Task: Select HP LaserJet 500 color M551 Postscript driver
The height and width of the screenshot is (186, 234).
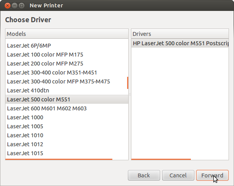Action: (180, 43)
